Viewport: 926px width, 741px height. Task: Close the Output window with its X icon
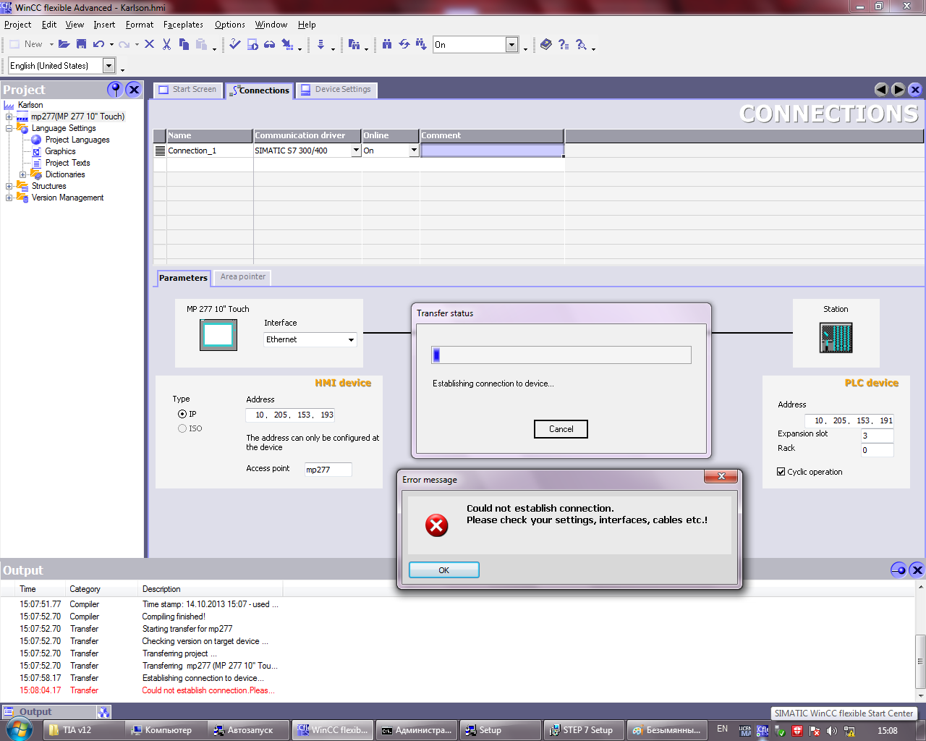[x=917, y=569]
